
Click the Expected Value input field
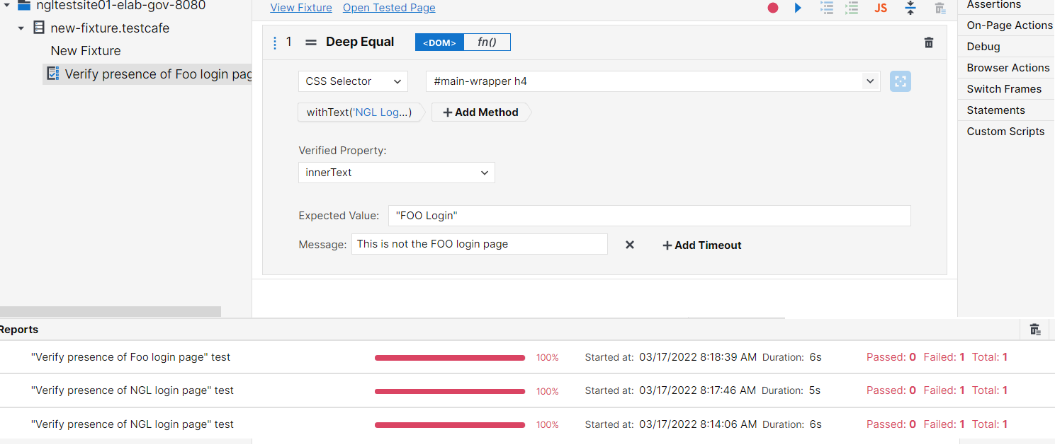[649, 216]
